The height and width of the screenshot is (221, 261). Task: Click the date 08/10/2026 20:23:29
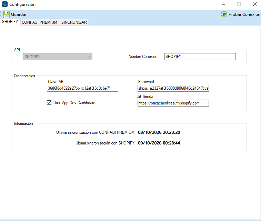point(159,132)
